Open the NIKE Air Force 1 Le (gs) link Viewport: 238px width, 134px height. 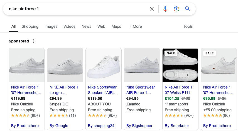point(64,90)
